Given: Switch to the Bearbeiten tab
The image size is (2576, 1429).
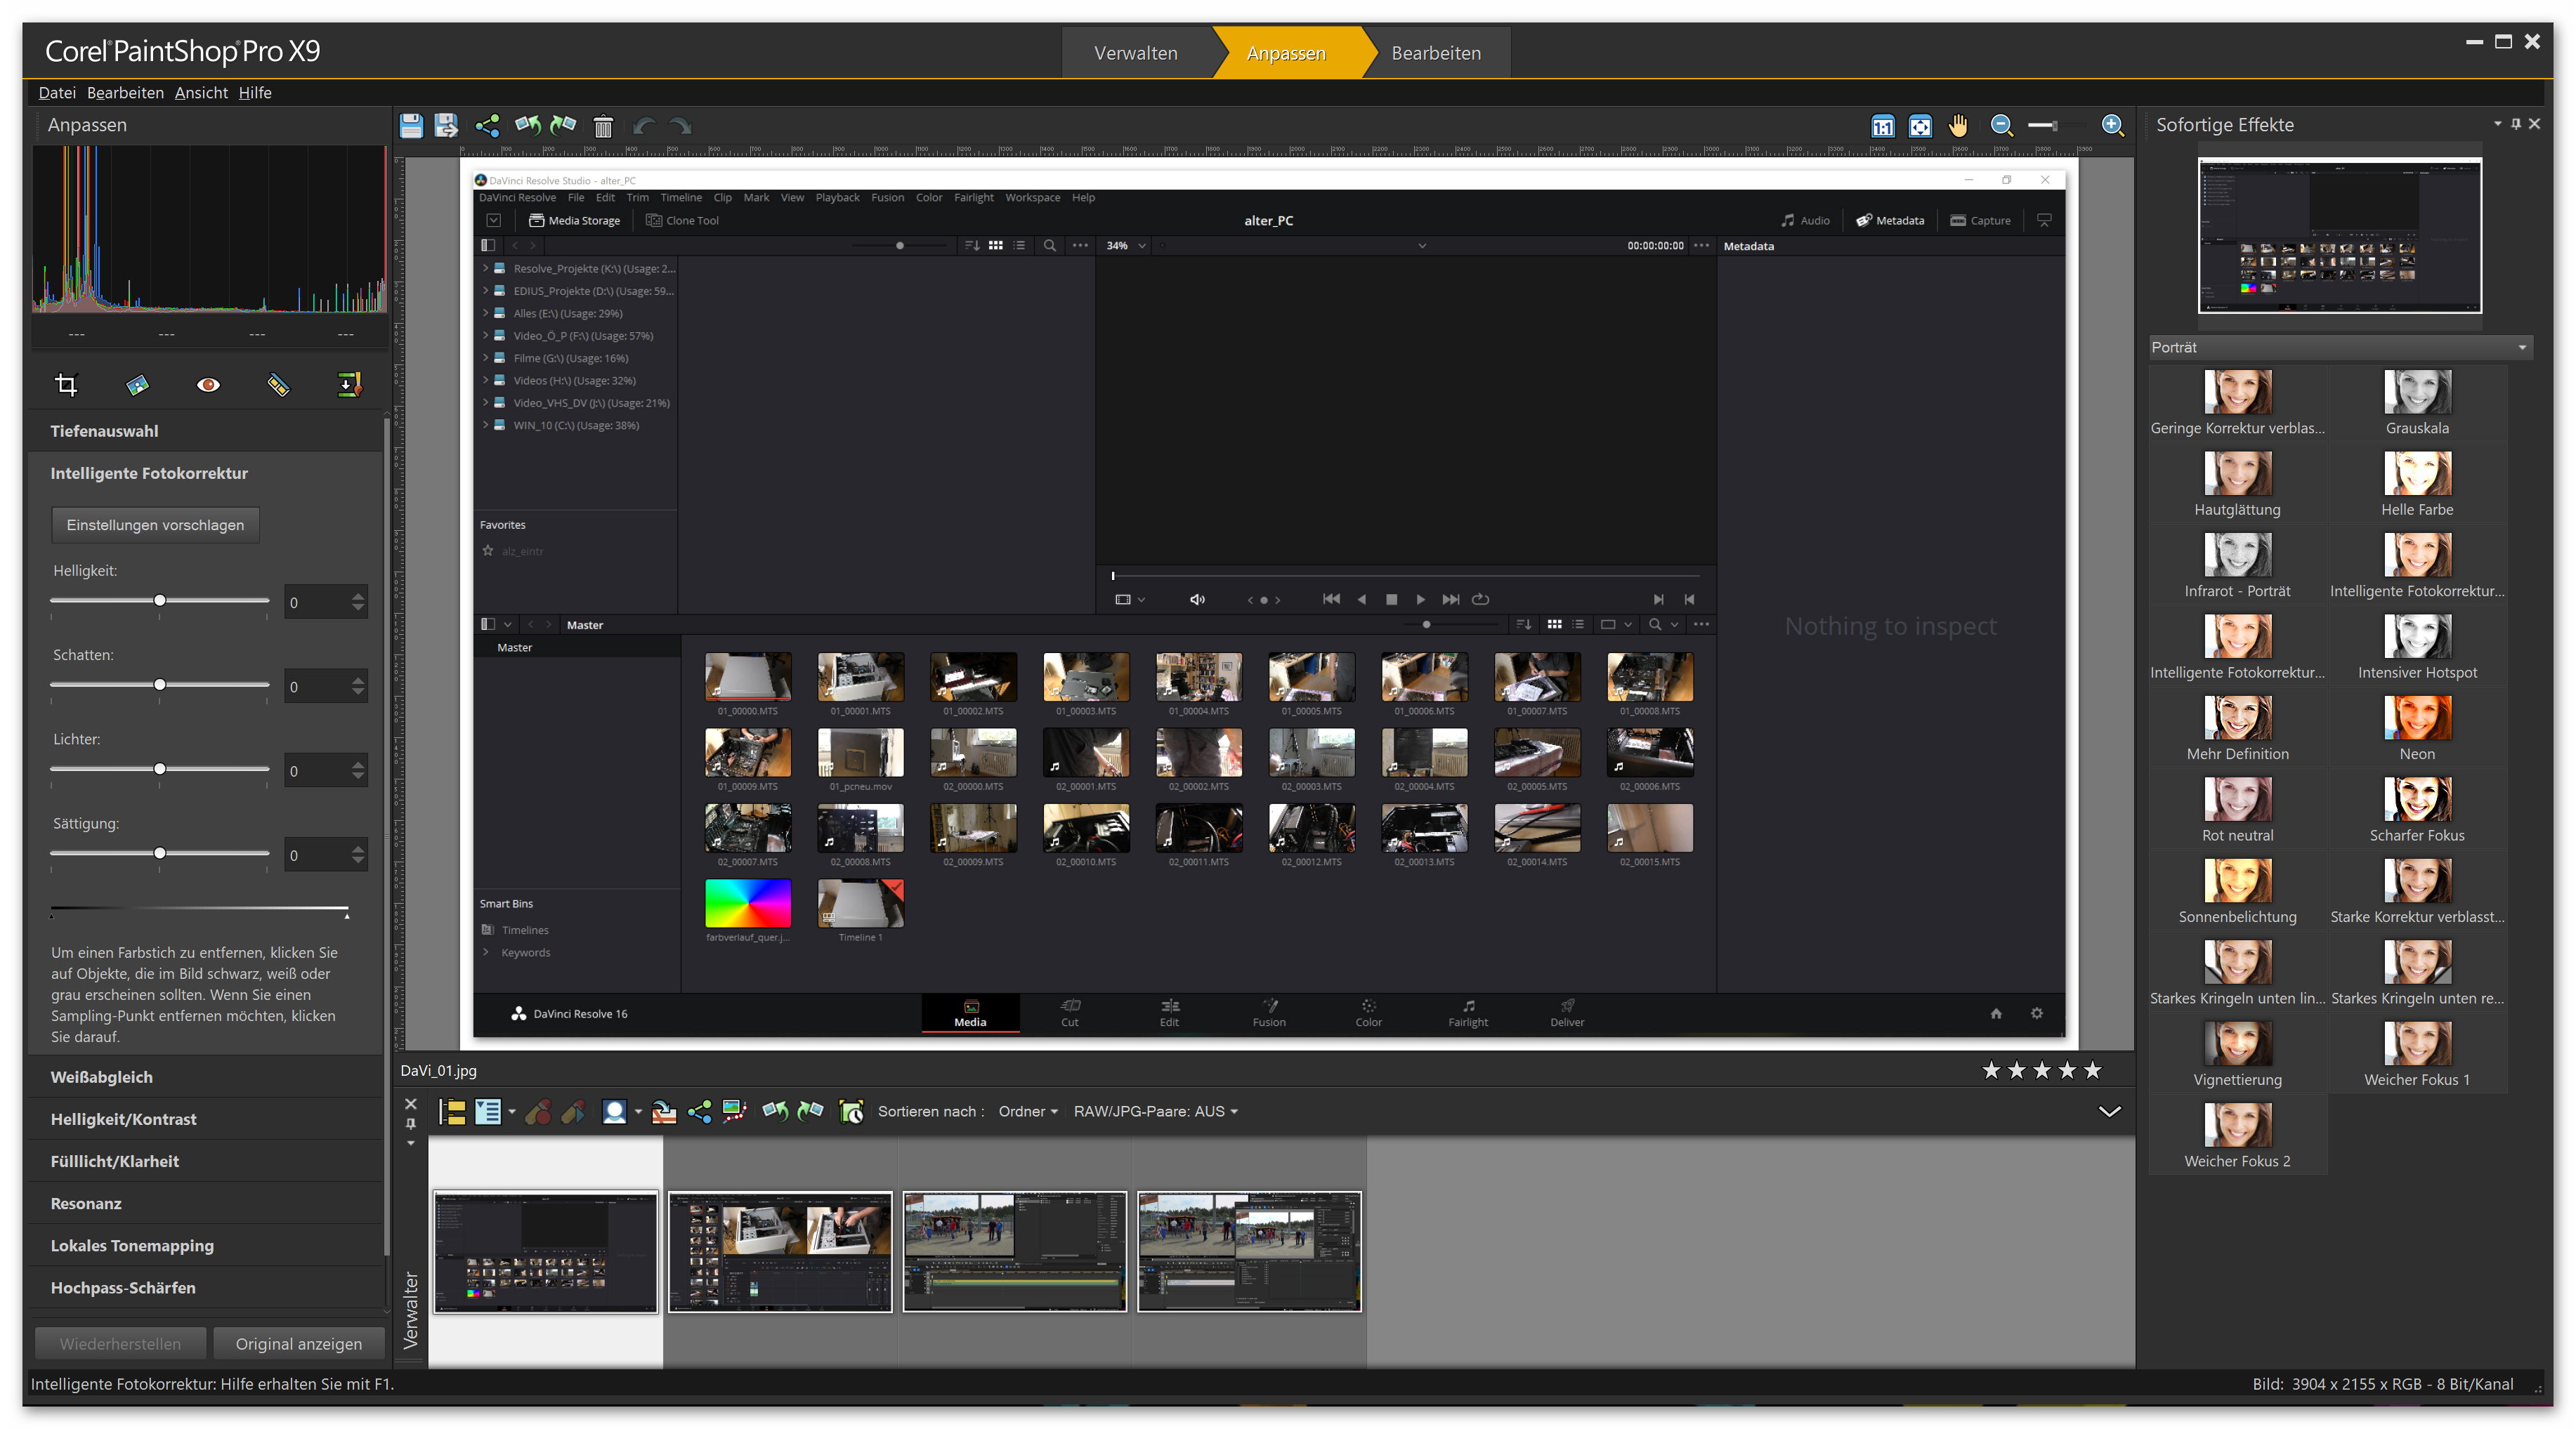Looking at the screenshot, I should [1435, 53].
